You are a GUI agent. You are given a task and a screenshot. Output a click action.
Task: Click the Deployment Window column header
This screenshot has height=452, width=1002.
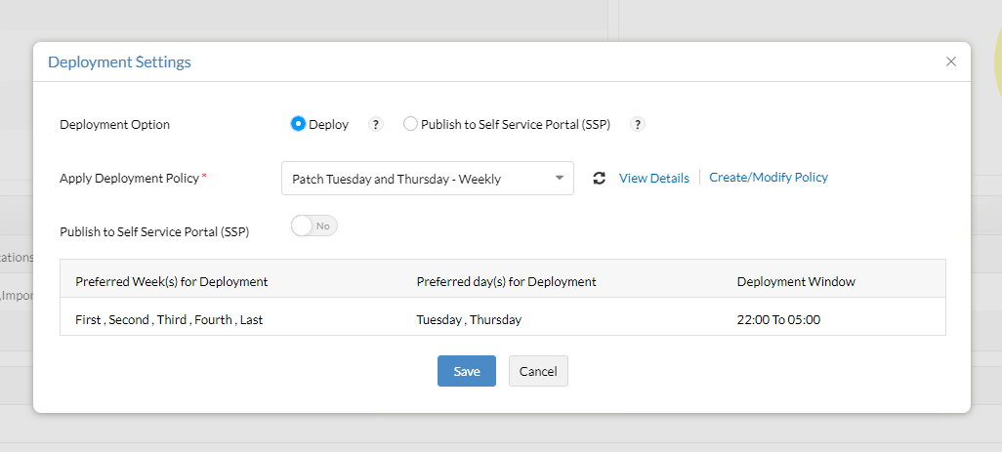pos(795,281)
